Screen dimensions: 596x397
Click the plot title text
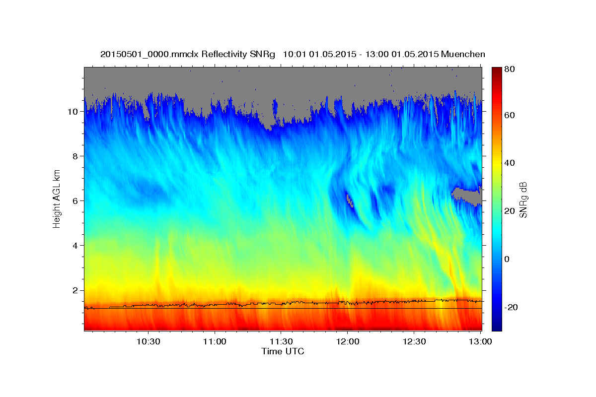[x=293, y=54]
